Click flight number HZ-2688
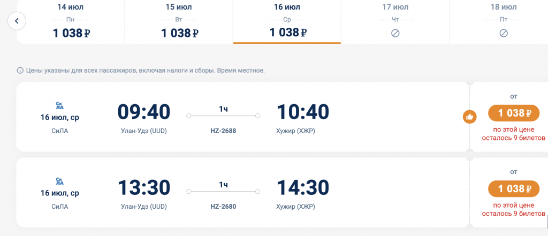This screenshot has width=548, height=236. pos(223,131)
